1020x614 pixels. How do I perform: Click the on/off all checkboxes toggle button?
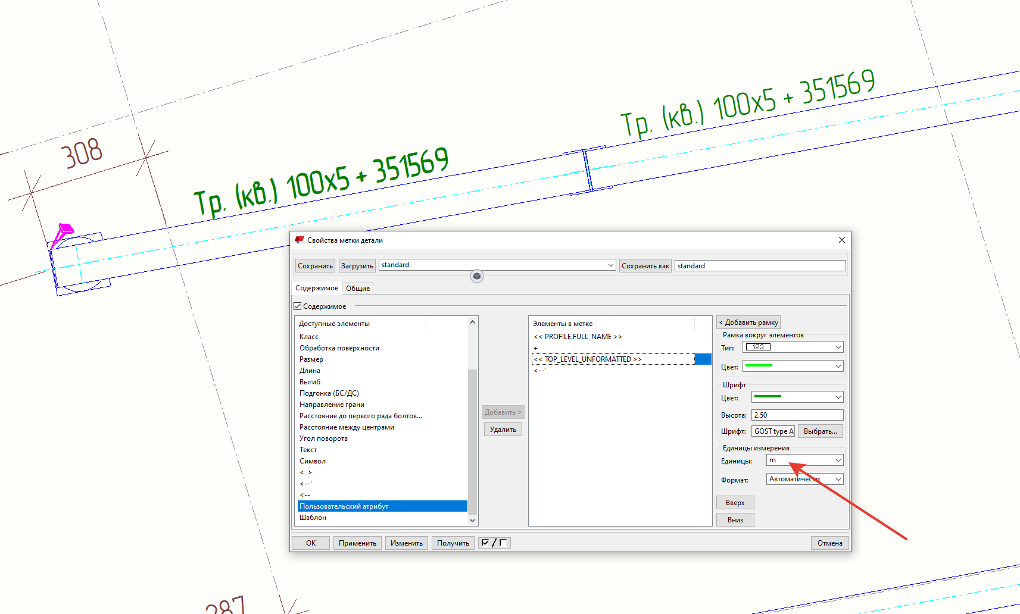[x=494, y=543]
